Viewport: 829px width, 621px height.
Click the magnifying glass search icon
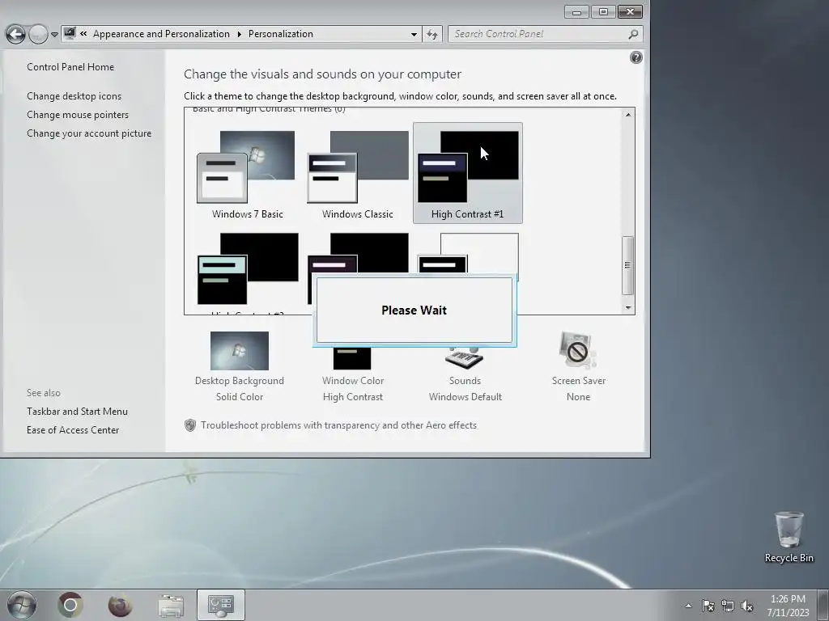633,34
